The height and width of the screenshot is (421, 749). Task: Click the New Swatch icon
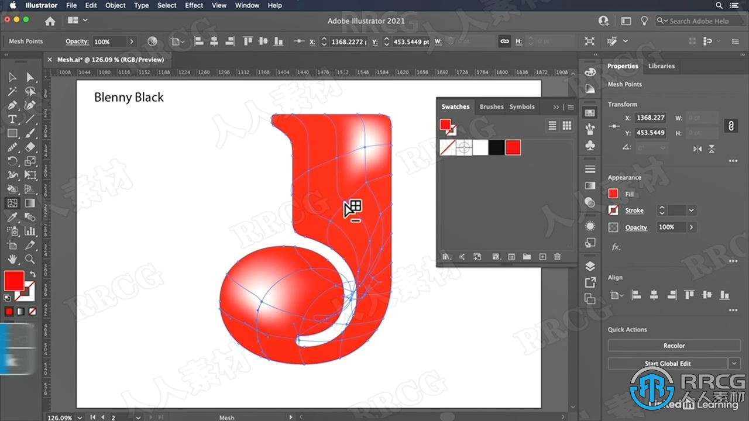[x=542, y=257]
